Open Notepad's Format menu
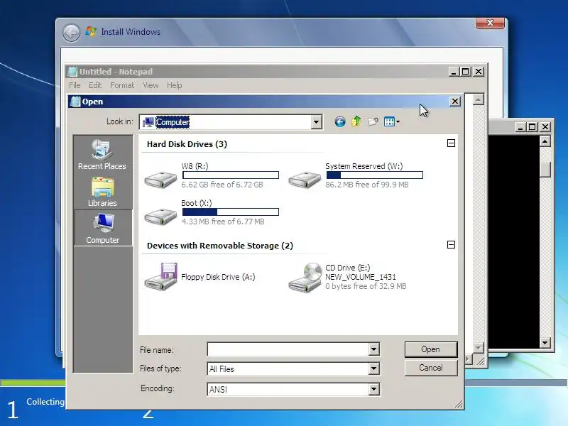Screen dimensions: 568x426 122,85
